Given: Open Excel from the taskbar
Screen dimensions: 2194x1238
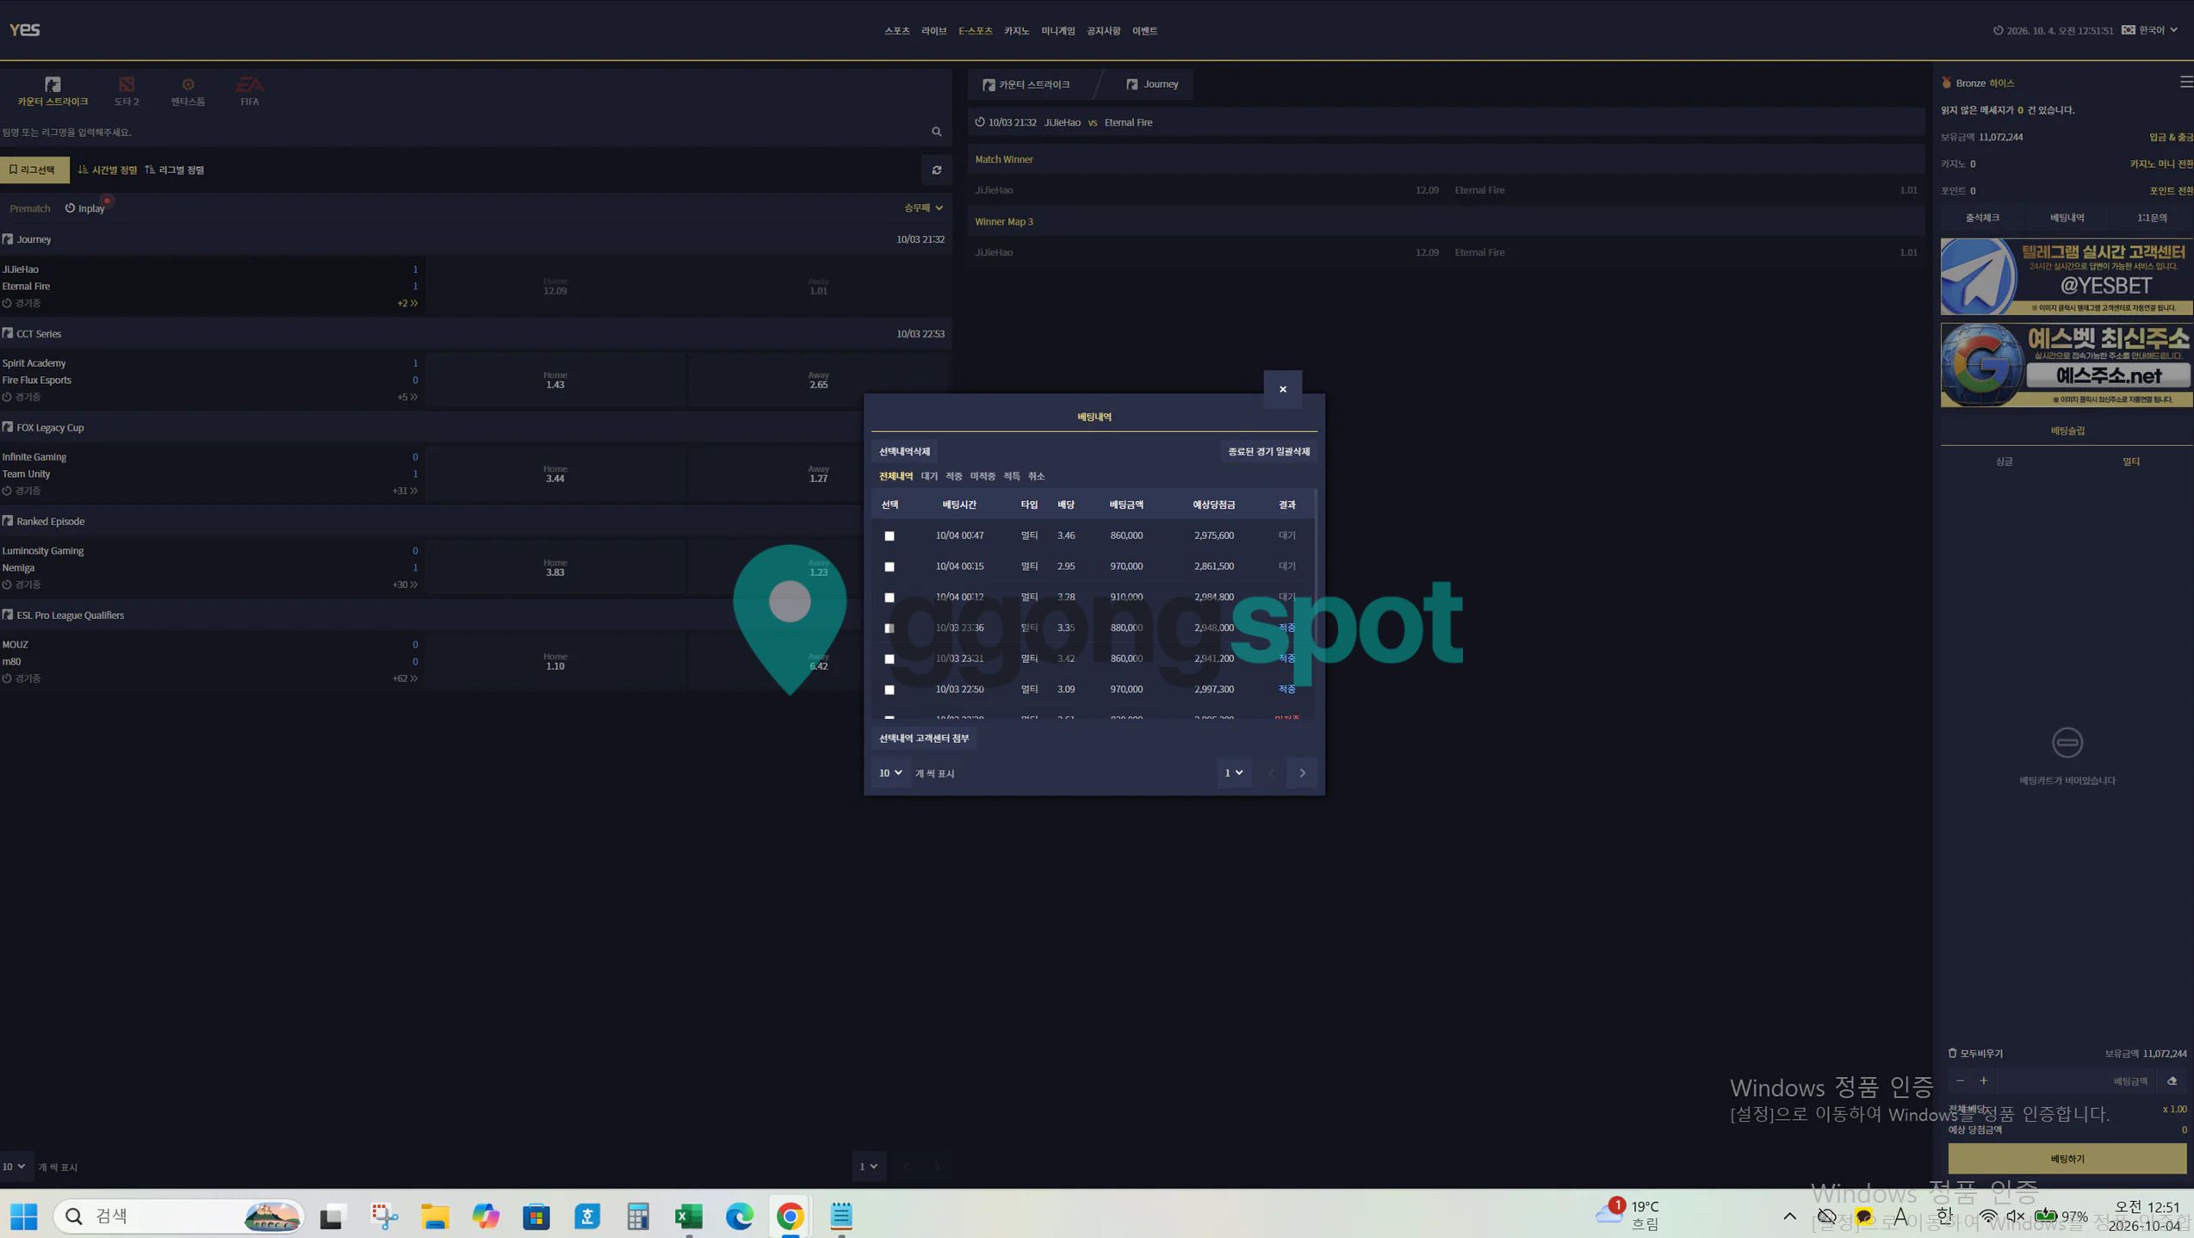Looking at the screenshot, I should click(x=689, y=1216).
